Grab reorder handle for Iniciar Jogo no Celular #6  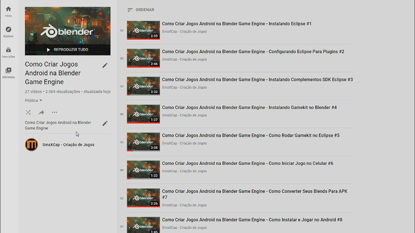122,170
